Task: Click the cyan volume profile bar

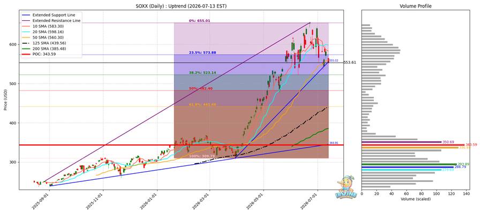Action: coord(402,170)
